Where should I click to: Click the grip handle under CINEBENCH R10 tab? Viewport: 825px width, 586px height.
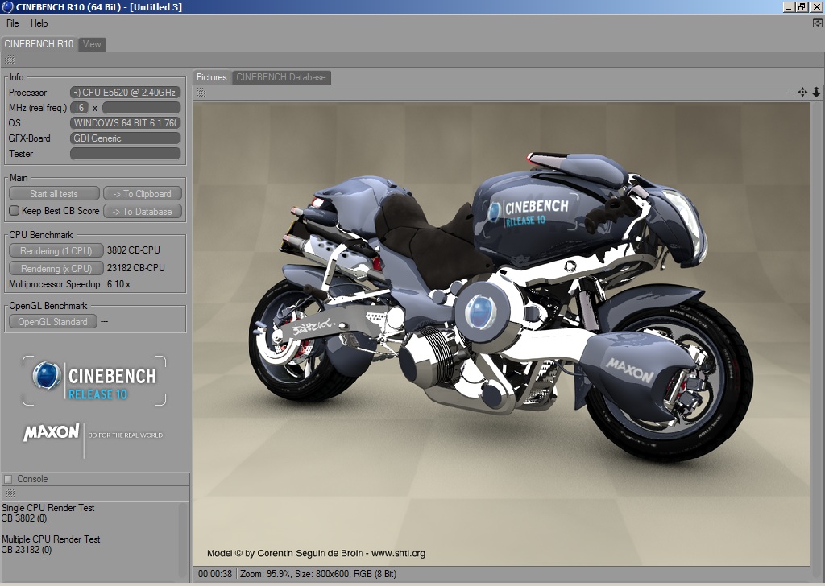10,60
